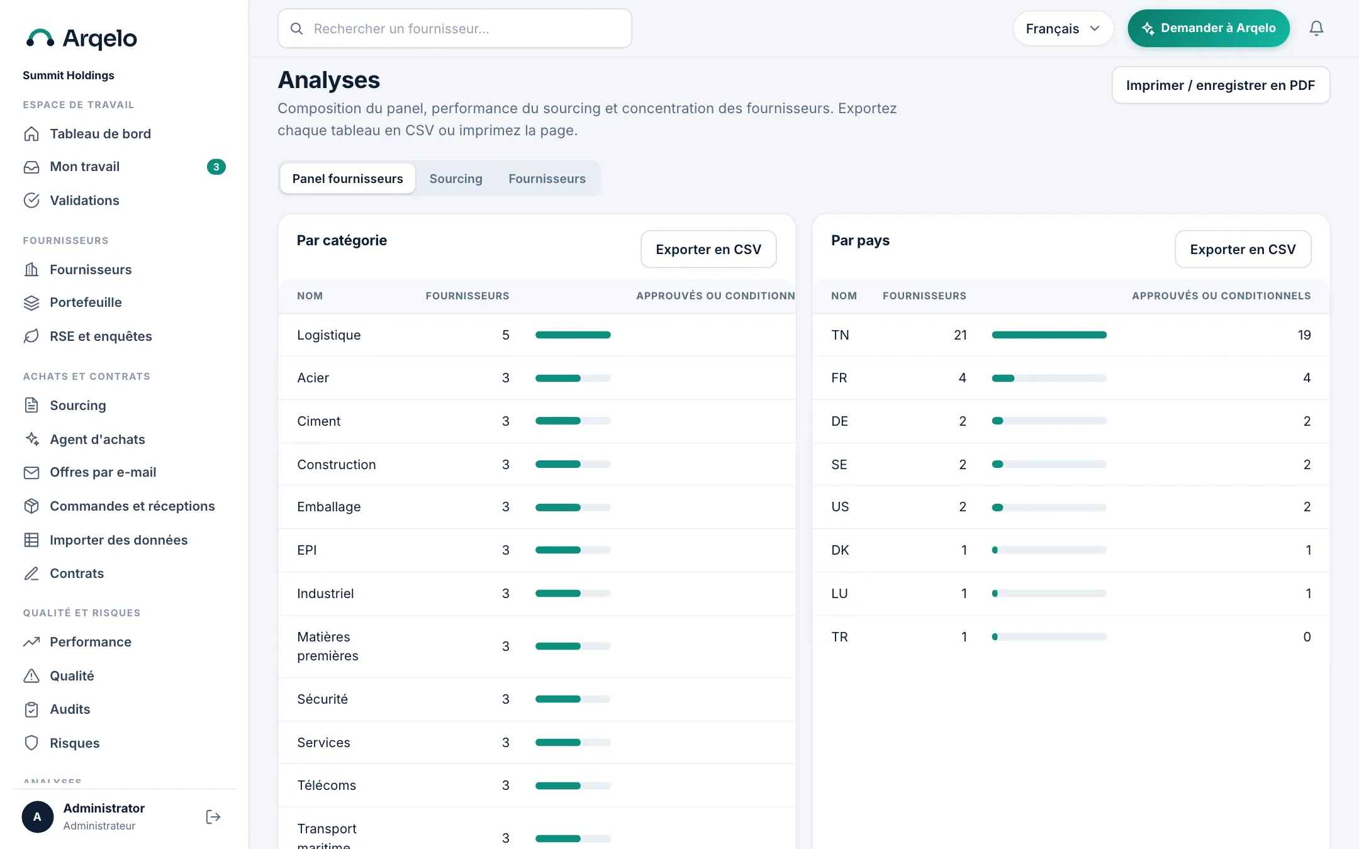
Task: Click Offres par e-mail envelope icon
Action: click(31, 472)
